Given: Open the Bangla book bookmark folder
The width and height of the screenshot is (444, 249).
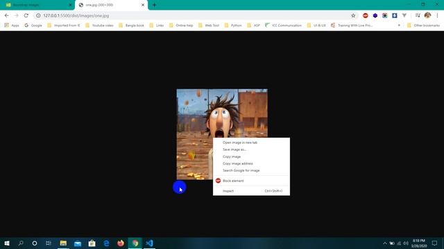Looking at the screenshot, I should tap(131, 25).
